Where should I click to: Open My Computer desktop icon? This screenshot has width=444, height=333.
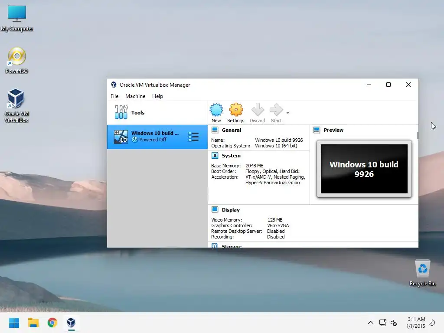point(17,18)
